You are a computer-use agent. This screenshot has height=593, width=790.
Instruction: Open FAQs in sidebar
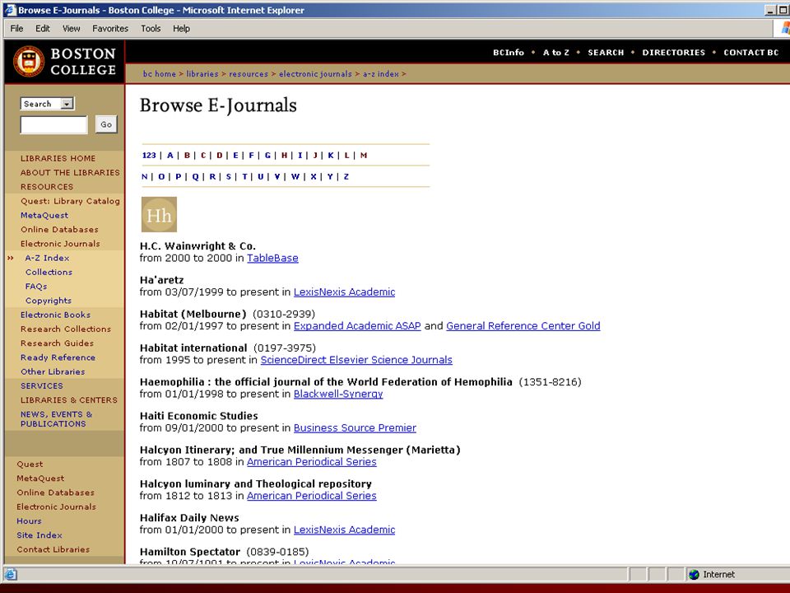tap(36, 286)
